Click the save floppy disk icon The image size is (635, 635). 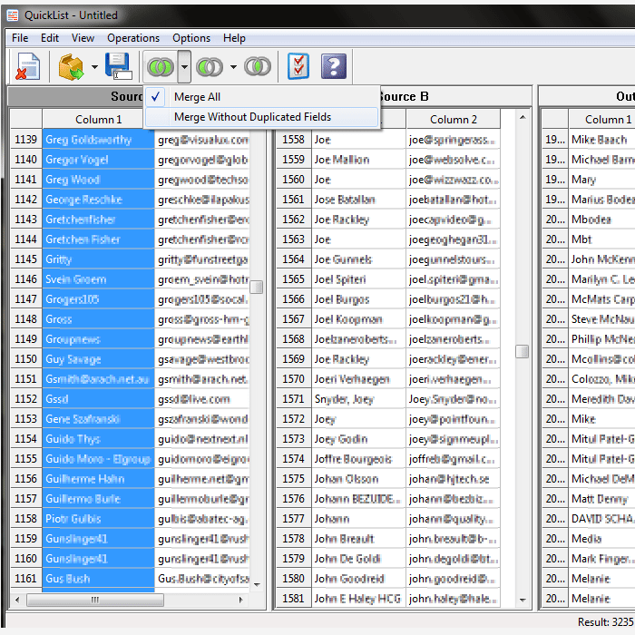click(118, 66)
